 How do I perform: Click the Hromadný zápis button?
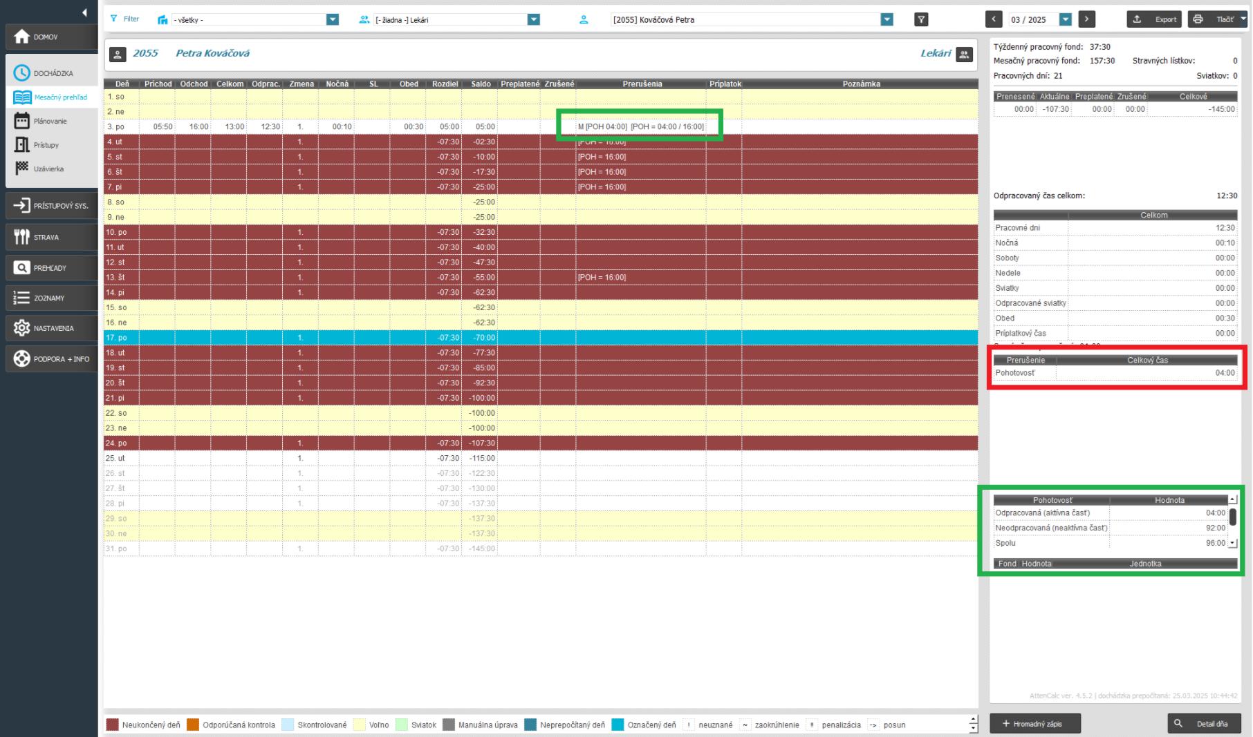tap(1034, 724)
